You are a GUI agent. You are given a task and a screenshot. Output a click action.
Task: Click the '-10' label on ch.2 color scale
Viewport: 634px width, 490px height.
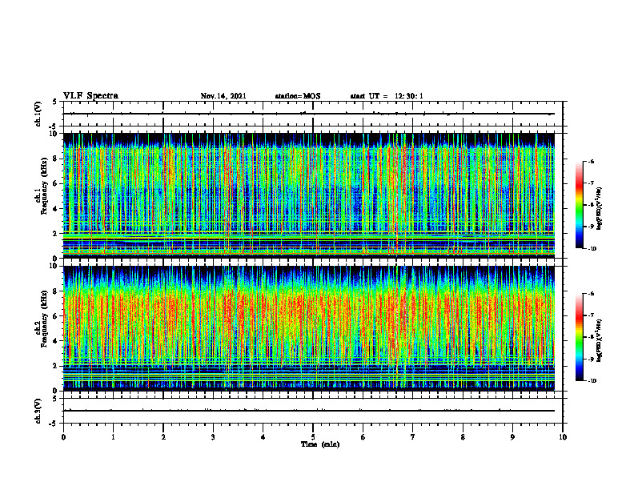[x=592, y=381]
